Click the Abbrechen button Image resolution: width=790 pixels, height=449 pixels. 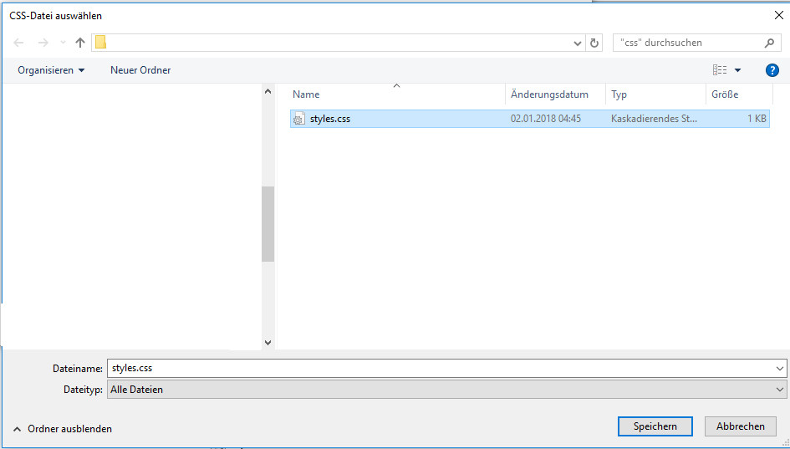(741, 426)
